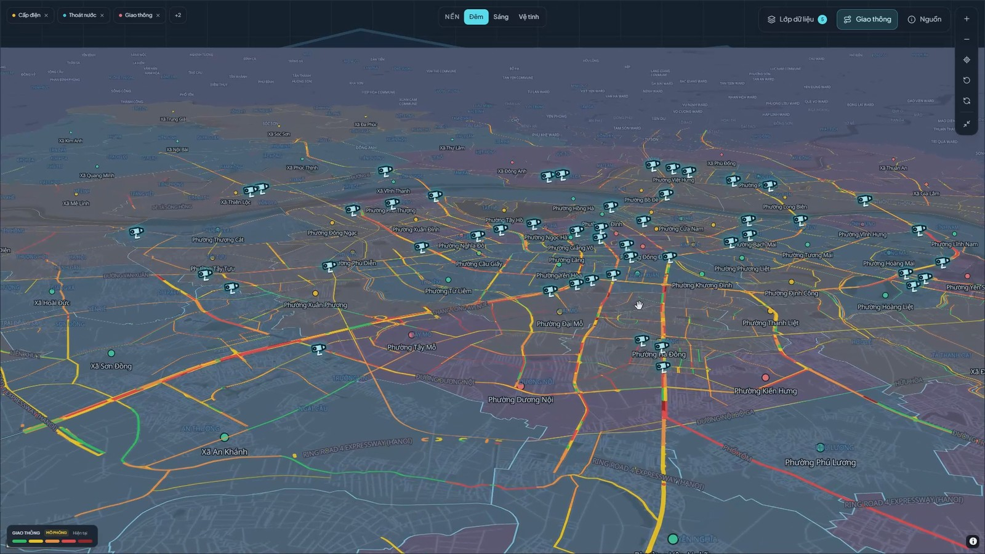Click the dark red traffic legend swatch
Viewport: 985px width, 554px height.
click(x=85, y=541)
